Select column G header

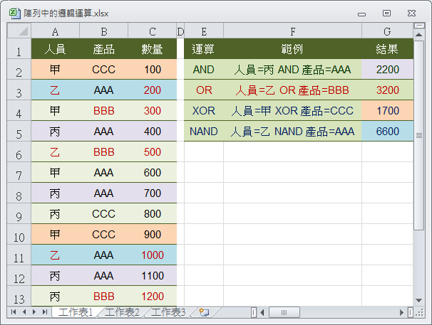click(387, 31)
